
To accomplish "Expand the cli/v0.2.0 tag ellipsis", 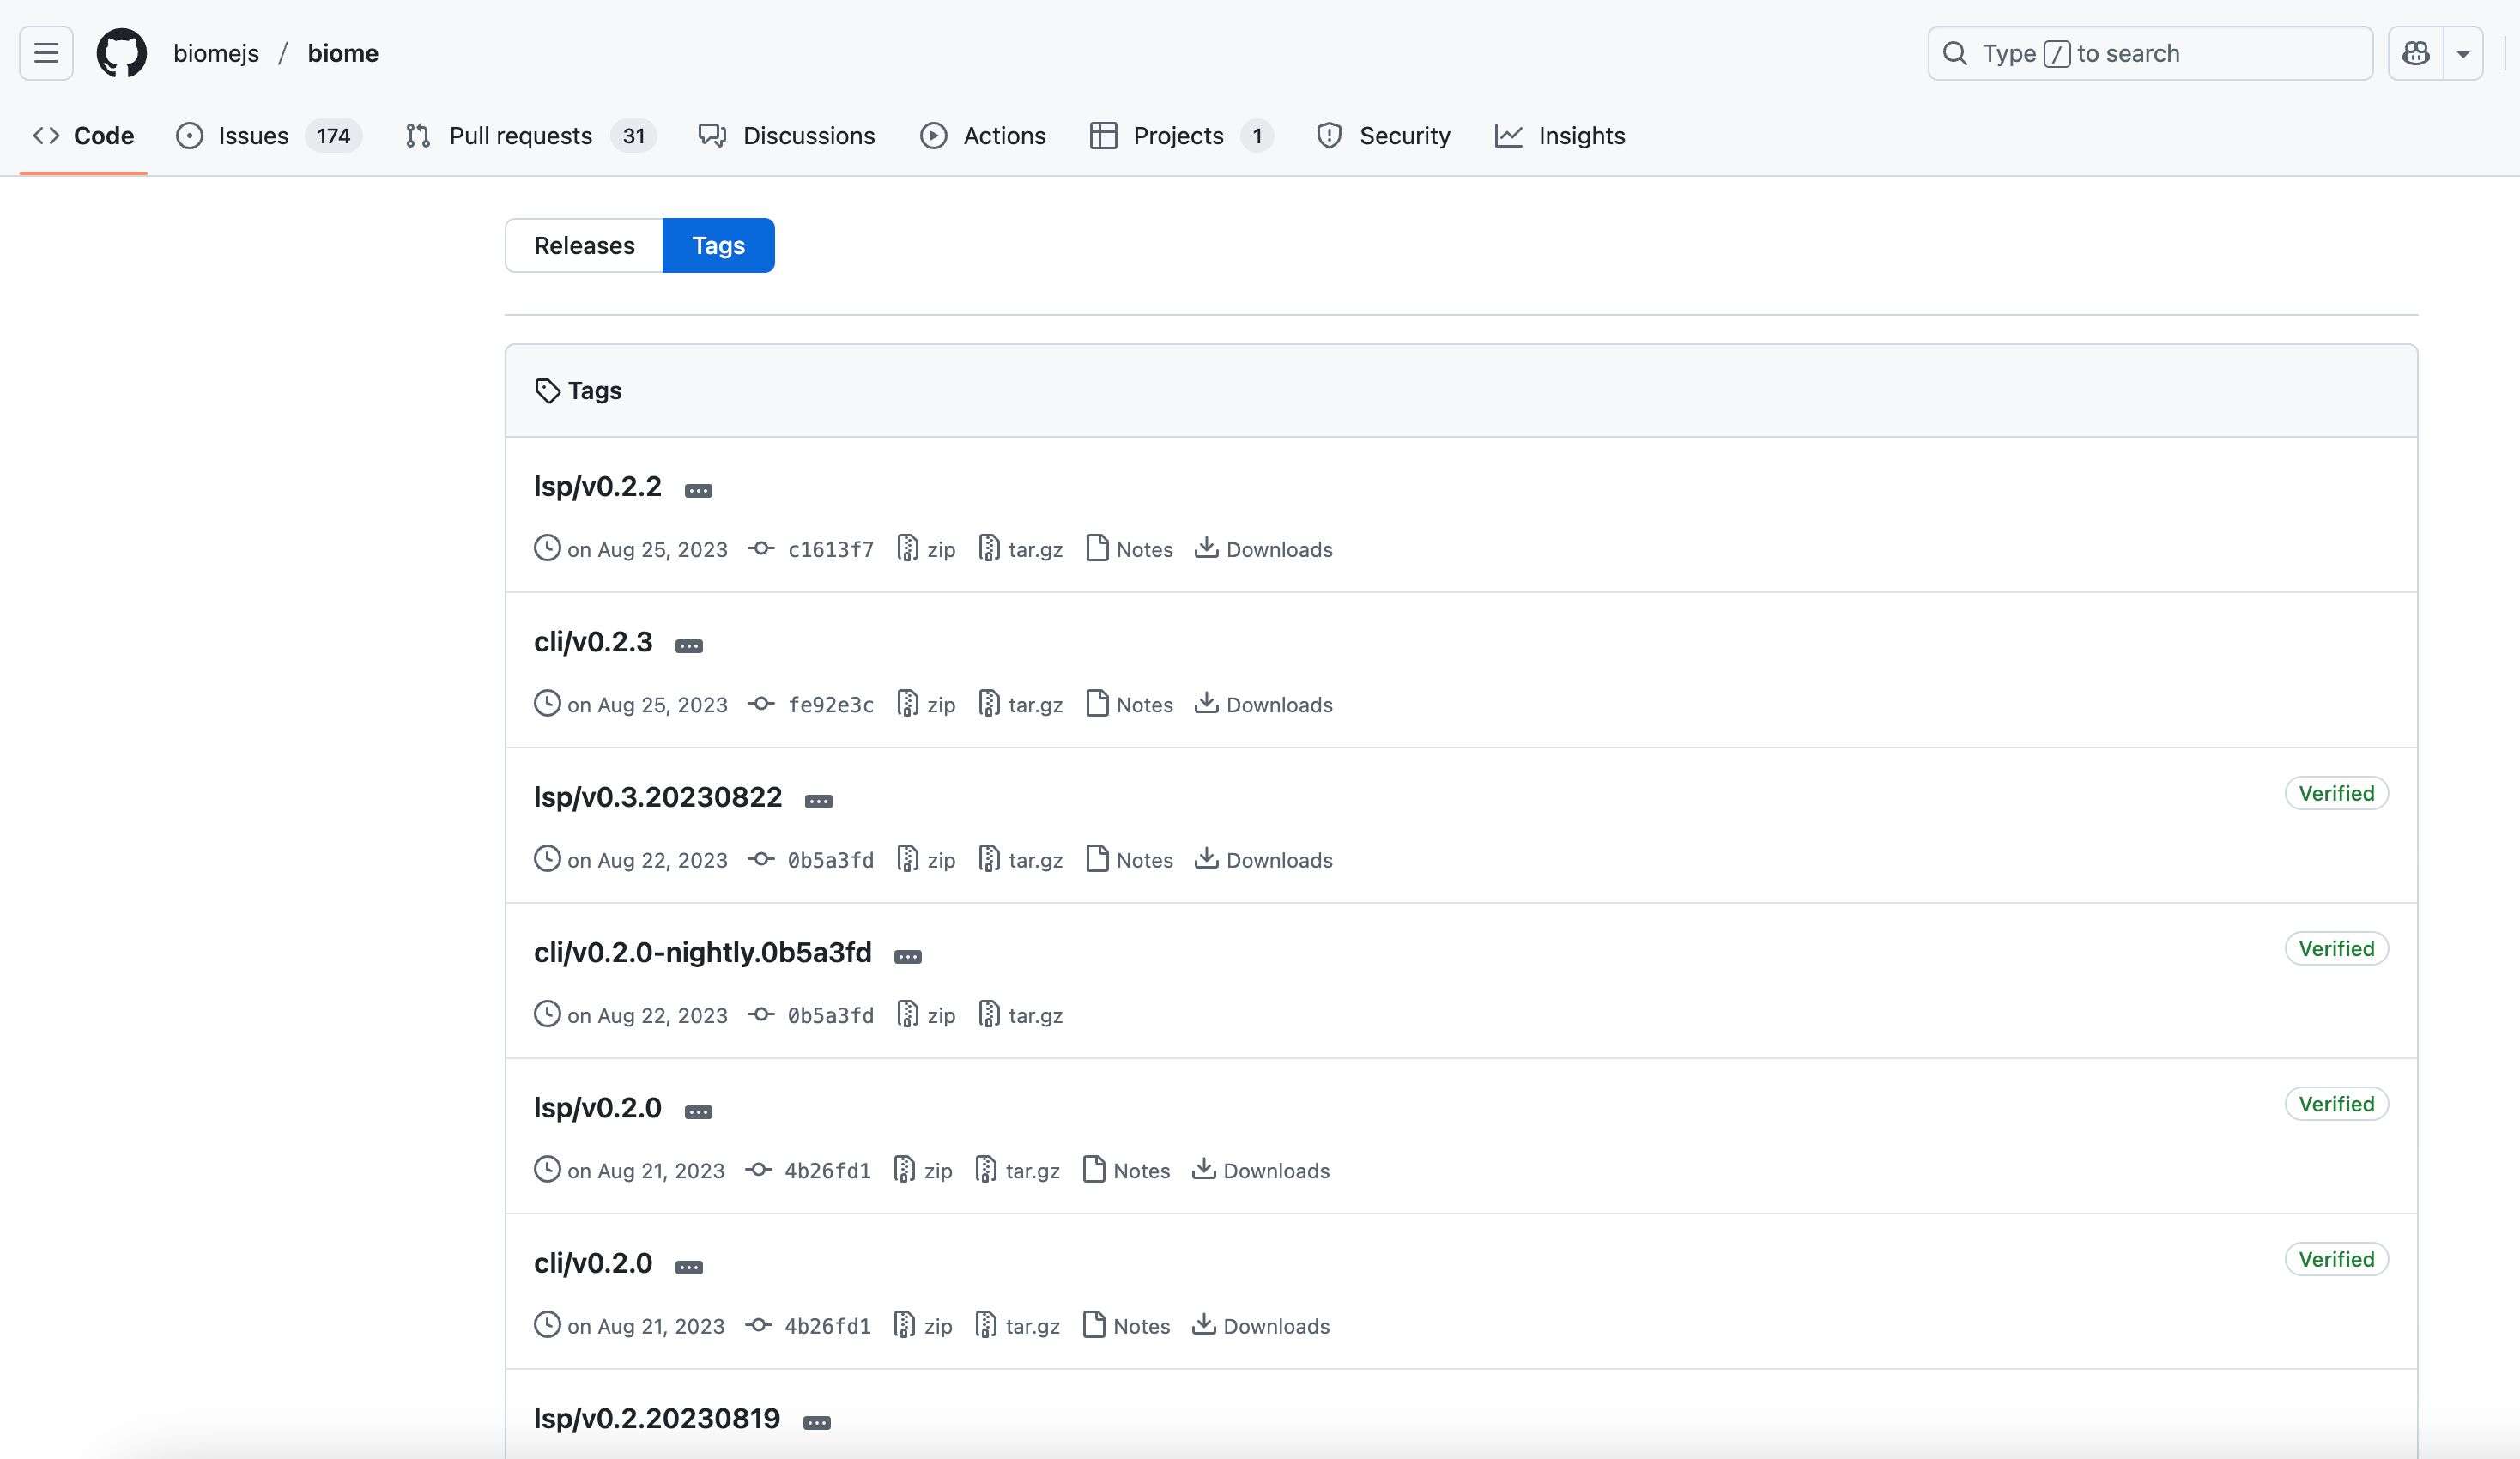I will [x=689, y=1267].
